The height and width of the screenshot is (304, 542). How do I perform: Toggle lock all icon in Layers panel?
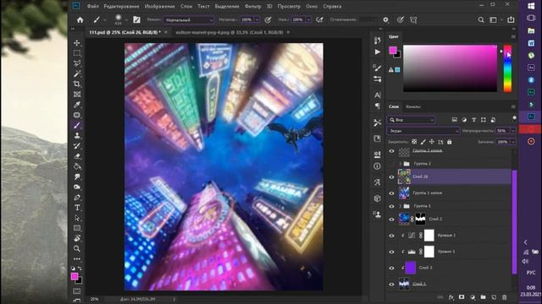(x=450, y=142)
